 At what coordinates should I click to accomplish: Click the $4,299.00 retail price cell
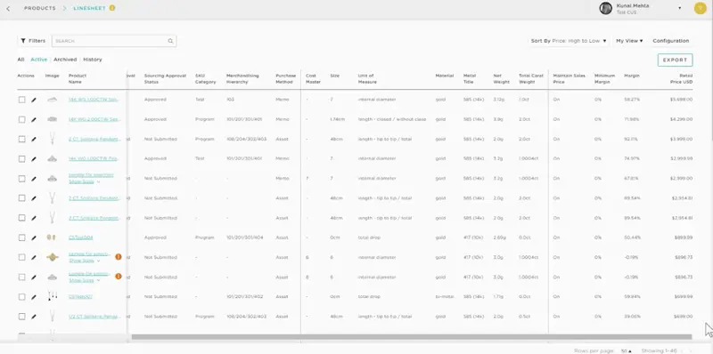pyautogui.click(x=681, y=119)
